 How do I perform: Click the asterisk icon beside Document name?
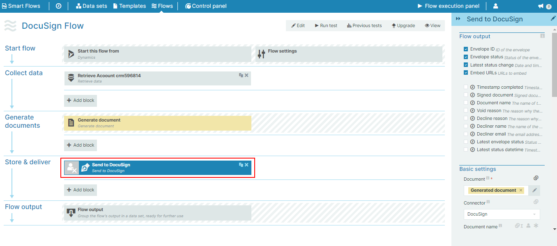point(536,226)
